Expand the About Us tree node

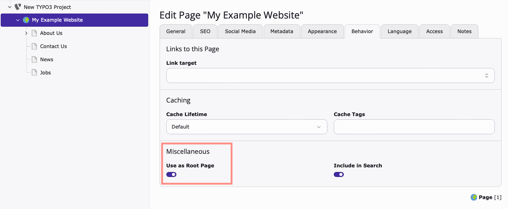tap(26, 33)
